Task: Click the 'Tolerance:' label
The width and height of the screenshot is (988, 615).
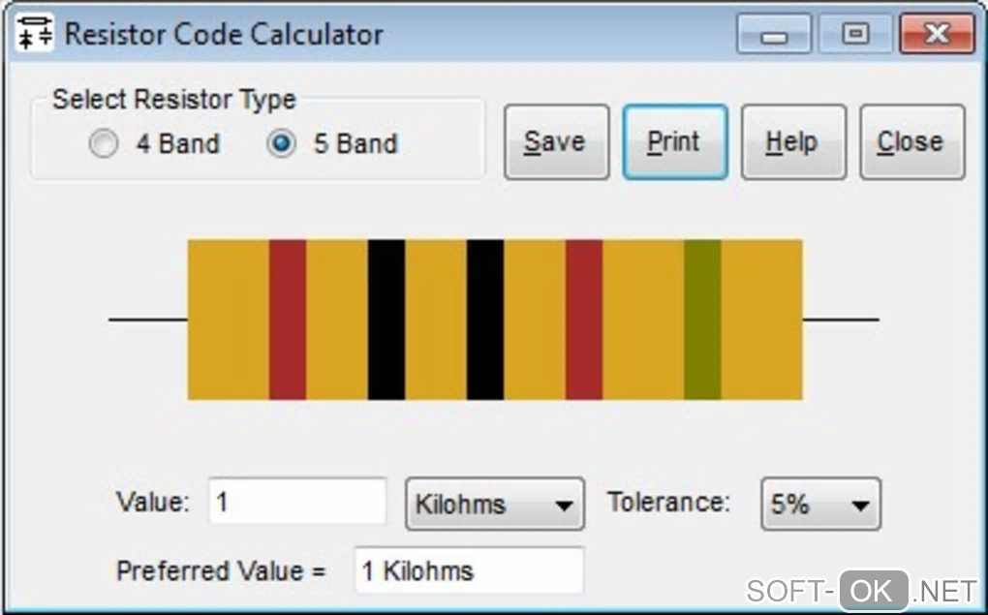Action: coord(668,503)
